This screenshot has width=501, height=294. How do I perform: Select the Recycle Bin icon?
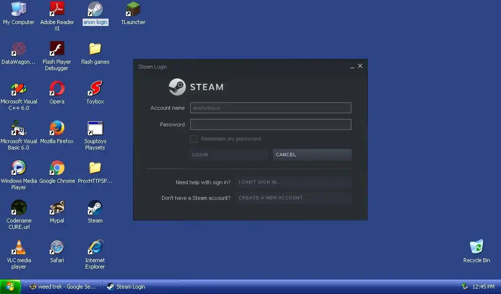(477, 247)
